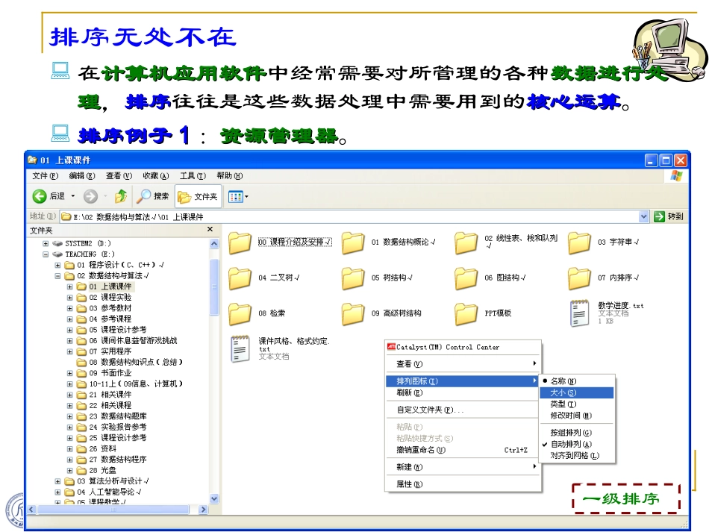Click folder tree horizontal scrollbar thumb
The width and height of the screenshot is (709, 532).
click(113, 510)
